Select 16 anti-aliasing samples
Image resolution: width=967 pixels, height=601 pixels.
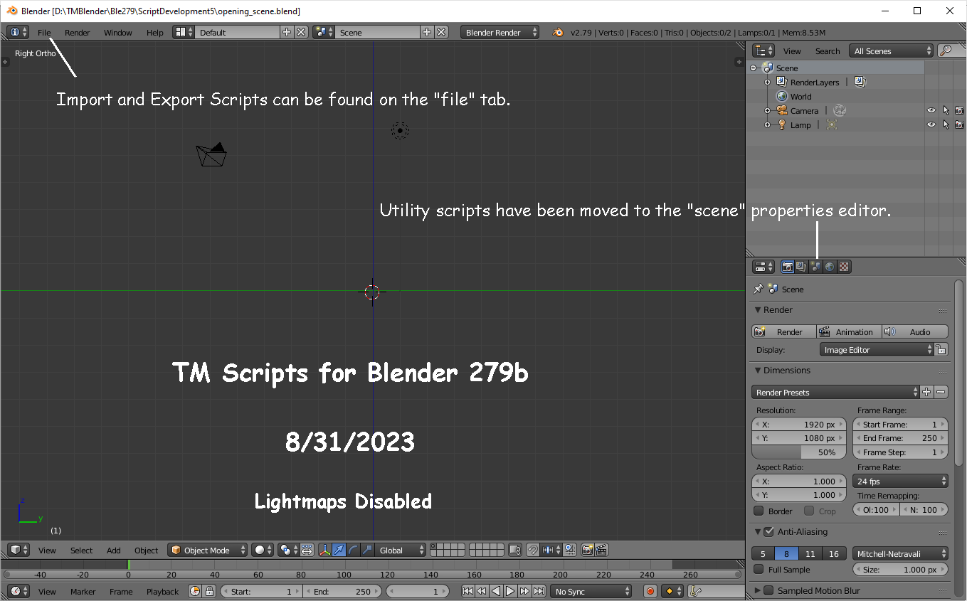pos(833,553)
